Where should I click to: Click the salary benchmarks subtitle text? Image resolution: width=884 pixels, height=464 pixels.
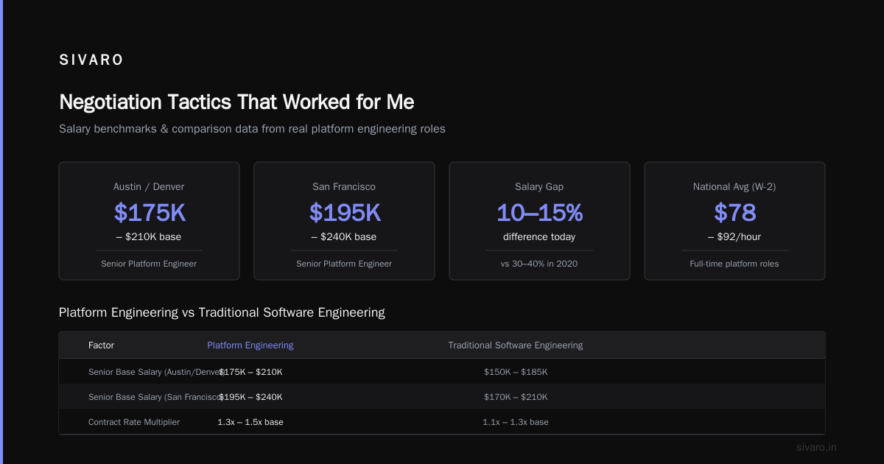252,129
